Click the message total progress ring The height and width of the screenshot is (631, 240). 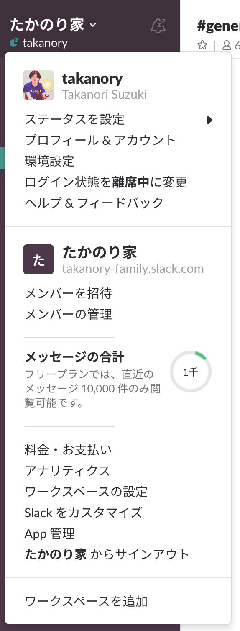pyautogui.click(x=191, y=372)
